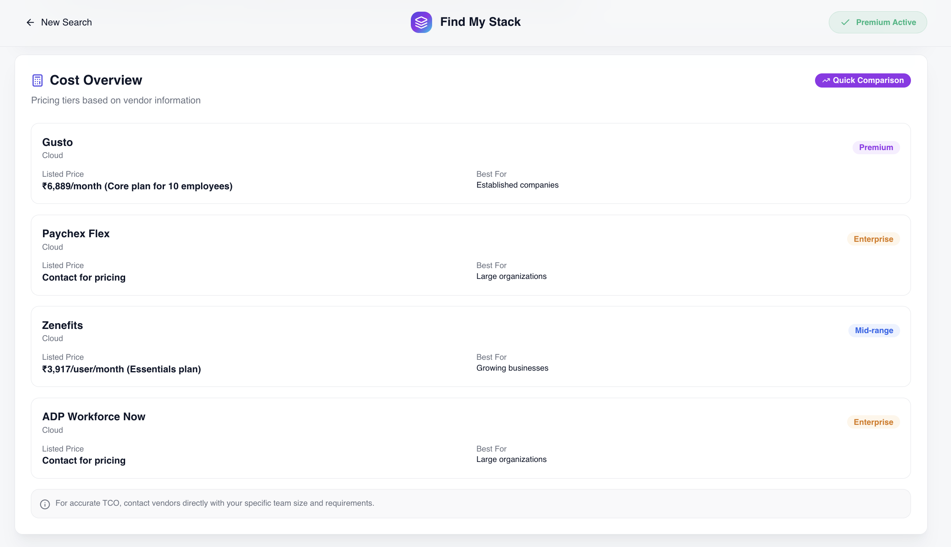The height and width of the screenshot is (547, 951).
Task: Select the Find My Stack logo icon
Action: click(421, 22)
